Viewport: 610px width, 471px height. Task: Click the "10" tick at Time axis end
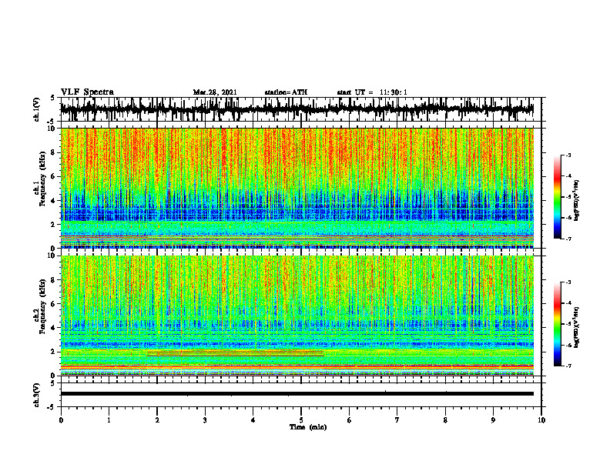pyautogui.click(x=541, y=420)
